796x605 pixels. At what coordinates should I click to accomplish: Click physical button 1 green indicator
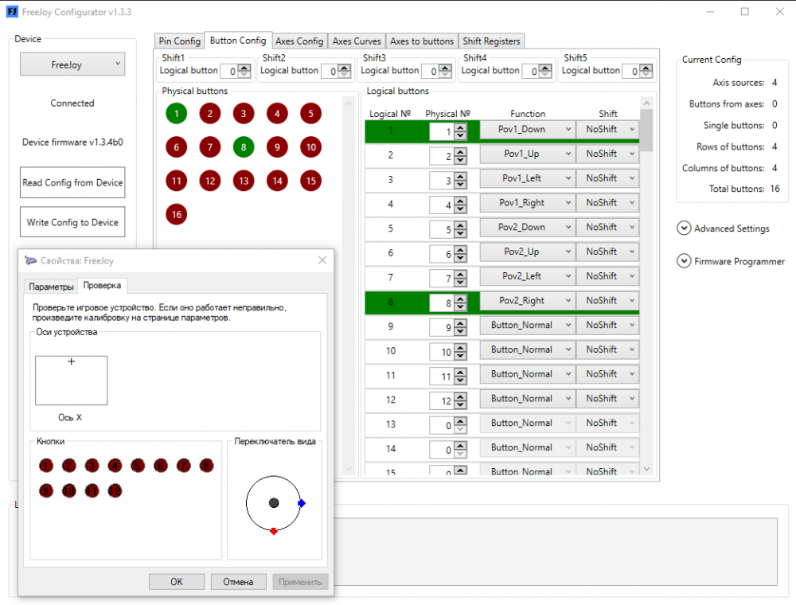tap(176, 113)
